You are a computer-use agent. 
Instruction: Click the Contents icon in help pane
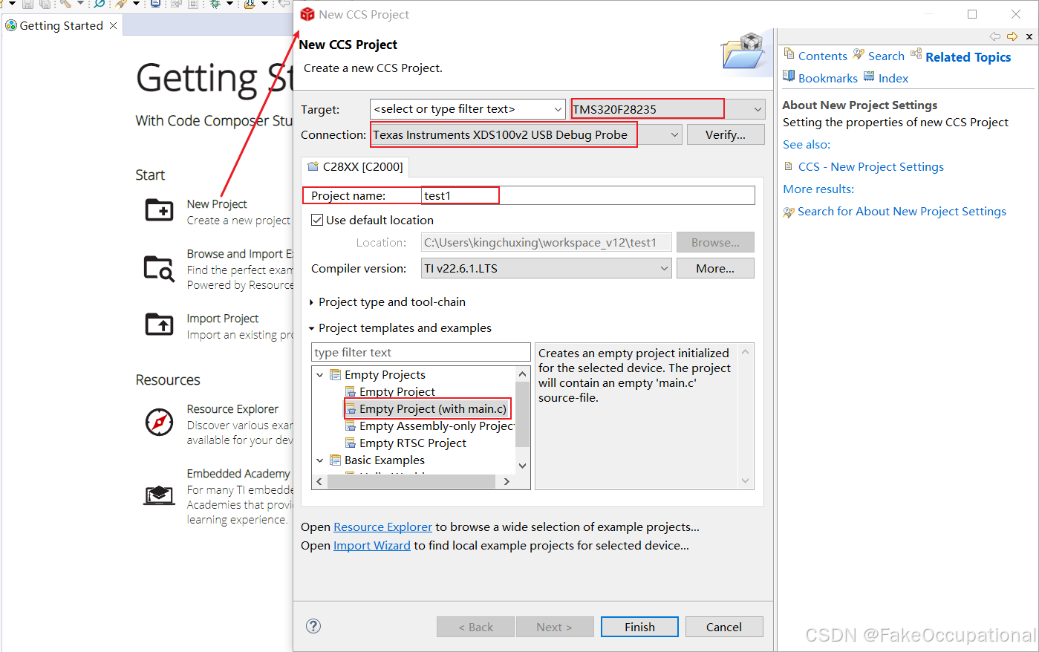click(789, 54)
